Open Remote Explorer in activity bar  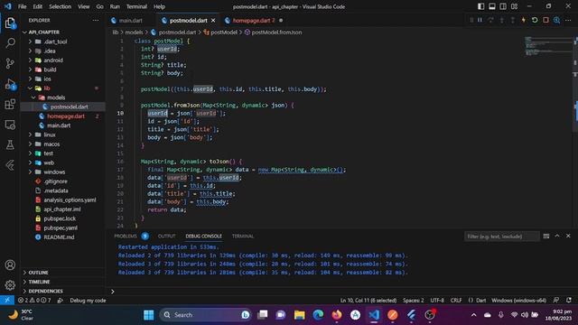10,125
